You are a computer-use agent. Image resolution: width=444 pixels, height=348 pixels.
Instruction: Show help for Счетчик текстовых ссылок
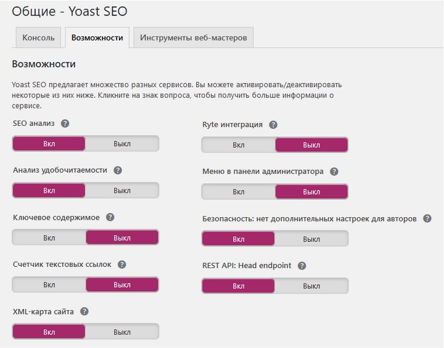(x=122, y=264)
